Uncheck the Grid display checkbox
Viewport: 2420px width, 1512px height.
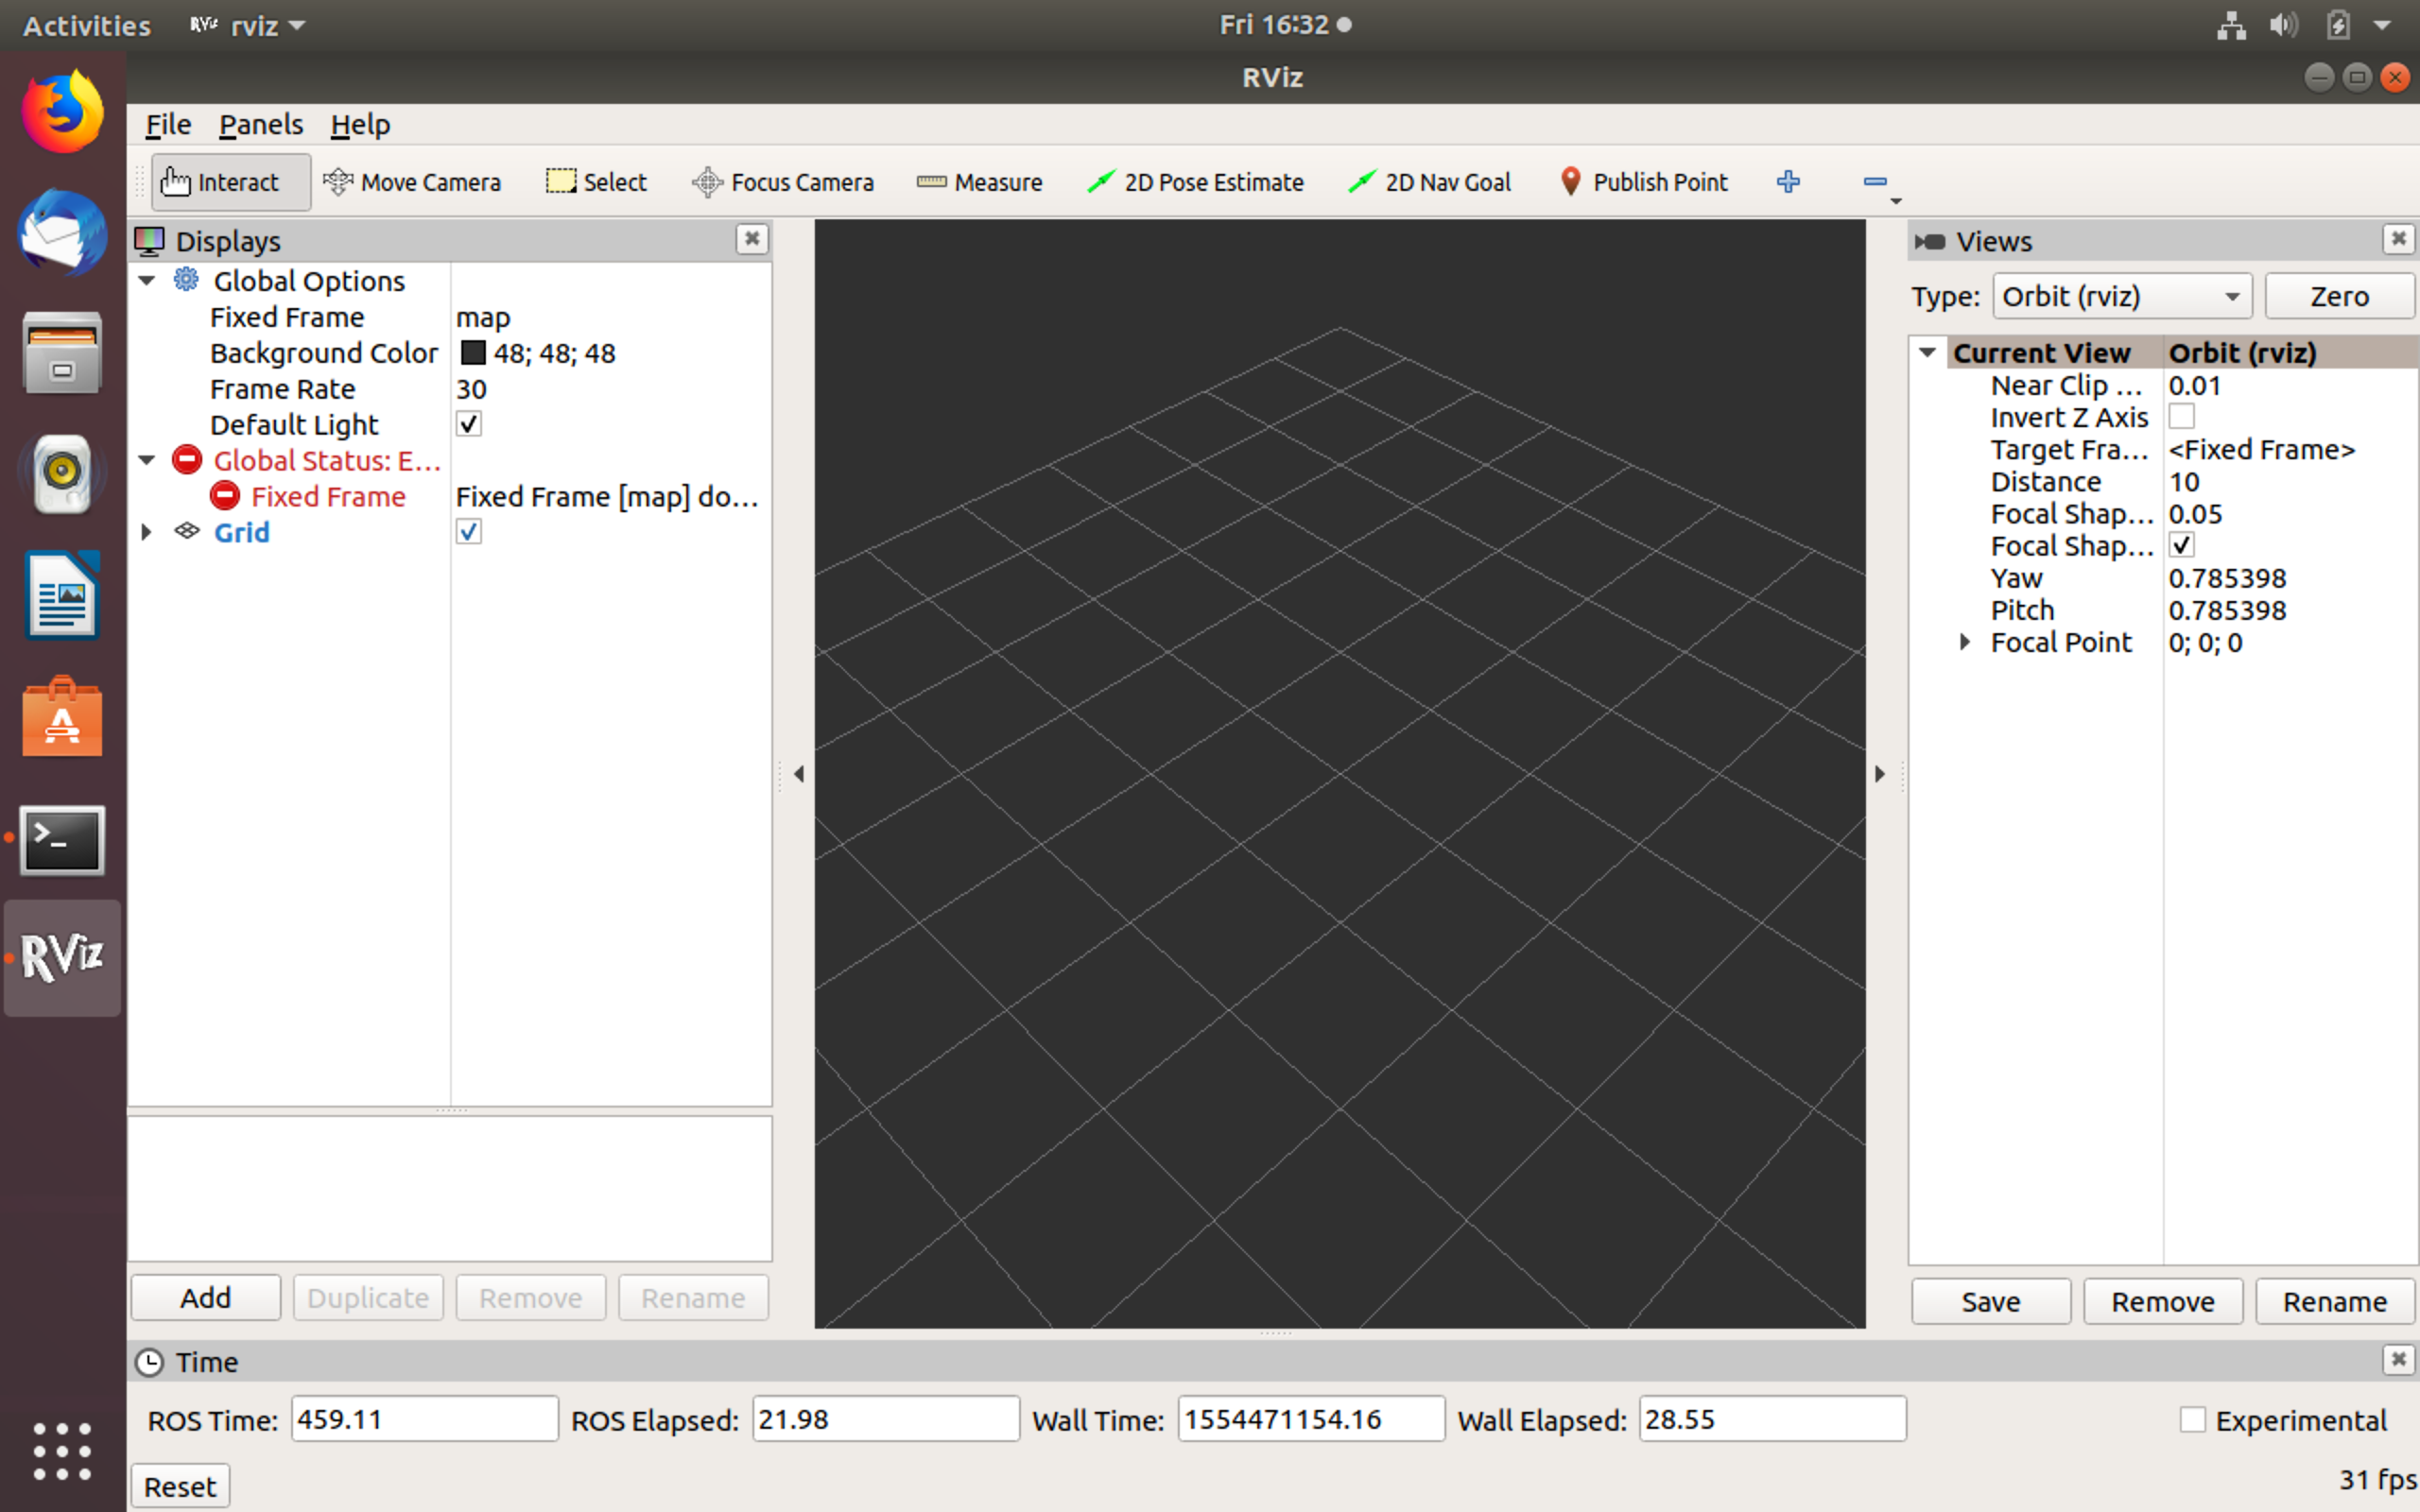point(469,532)
